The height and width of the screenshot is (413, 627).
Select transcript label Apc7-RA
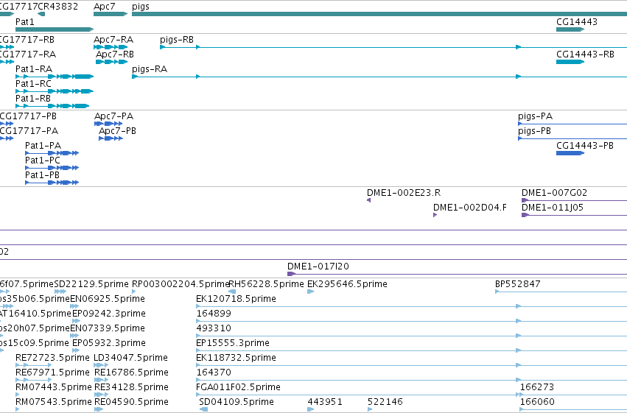113,40
